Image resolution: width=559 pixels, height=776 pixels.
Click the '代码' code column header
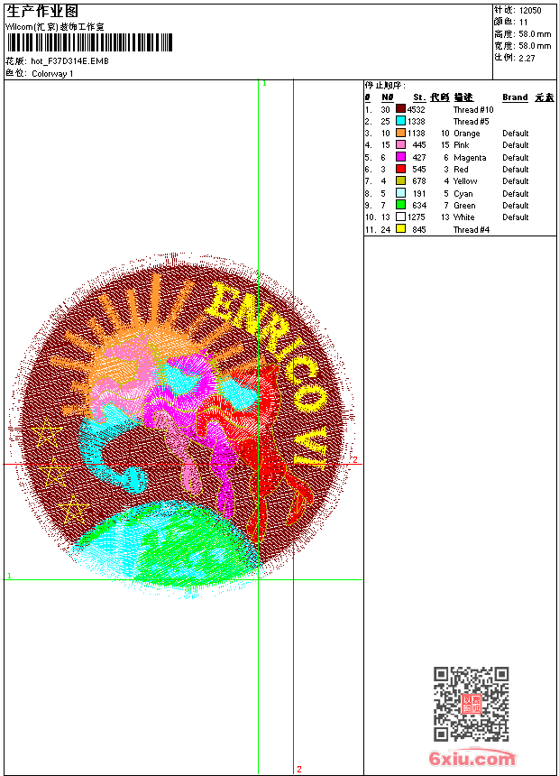pos(440,97)
